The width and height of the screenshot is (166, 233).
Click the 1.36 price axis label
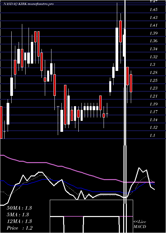[x=153, y=41]
